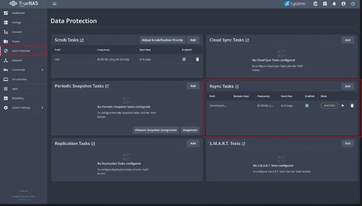
Task: Open Replication Tasks external link icon
Action: point(93,144)
